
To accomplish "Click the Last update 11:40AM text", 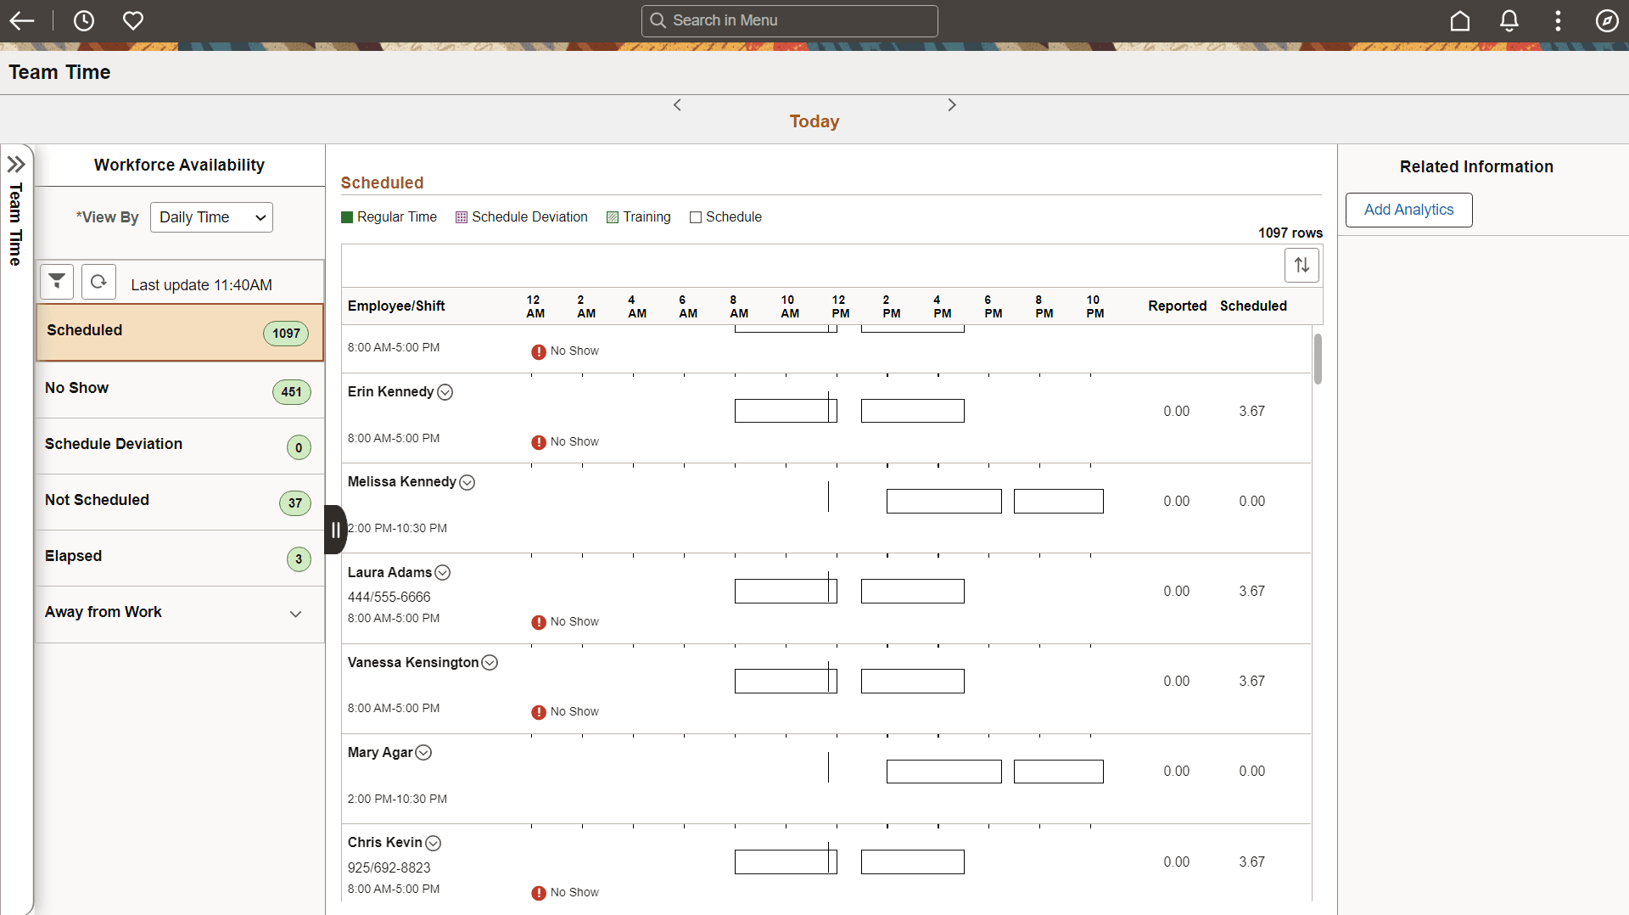I will tap(201, 285).
